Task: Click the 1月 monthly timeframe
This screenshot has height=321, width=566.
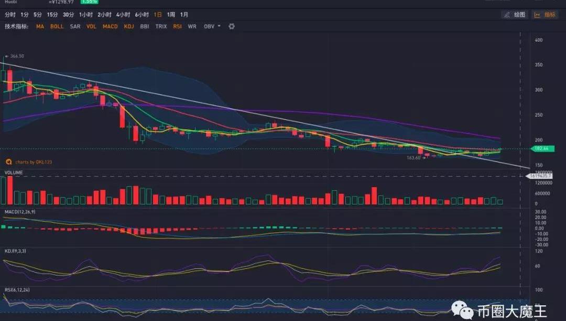Action: point(184,15)
